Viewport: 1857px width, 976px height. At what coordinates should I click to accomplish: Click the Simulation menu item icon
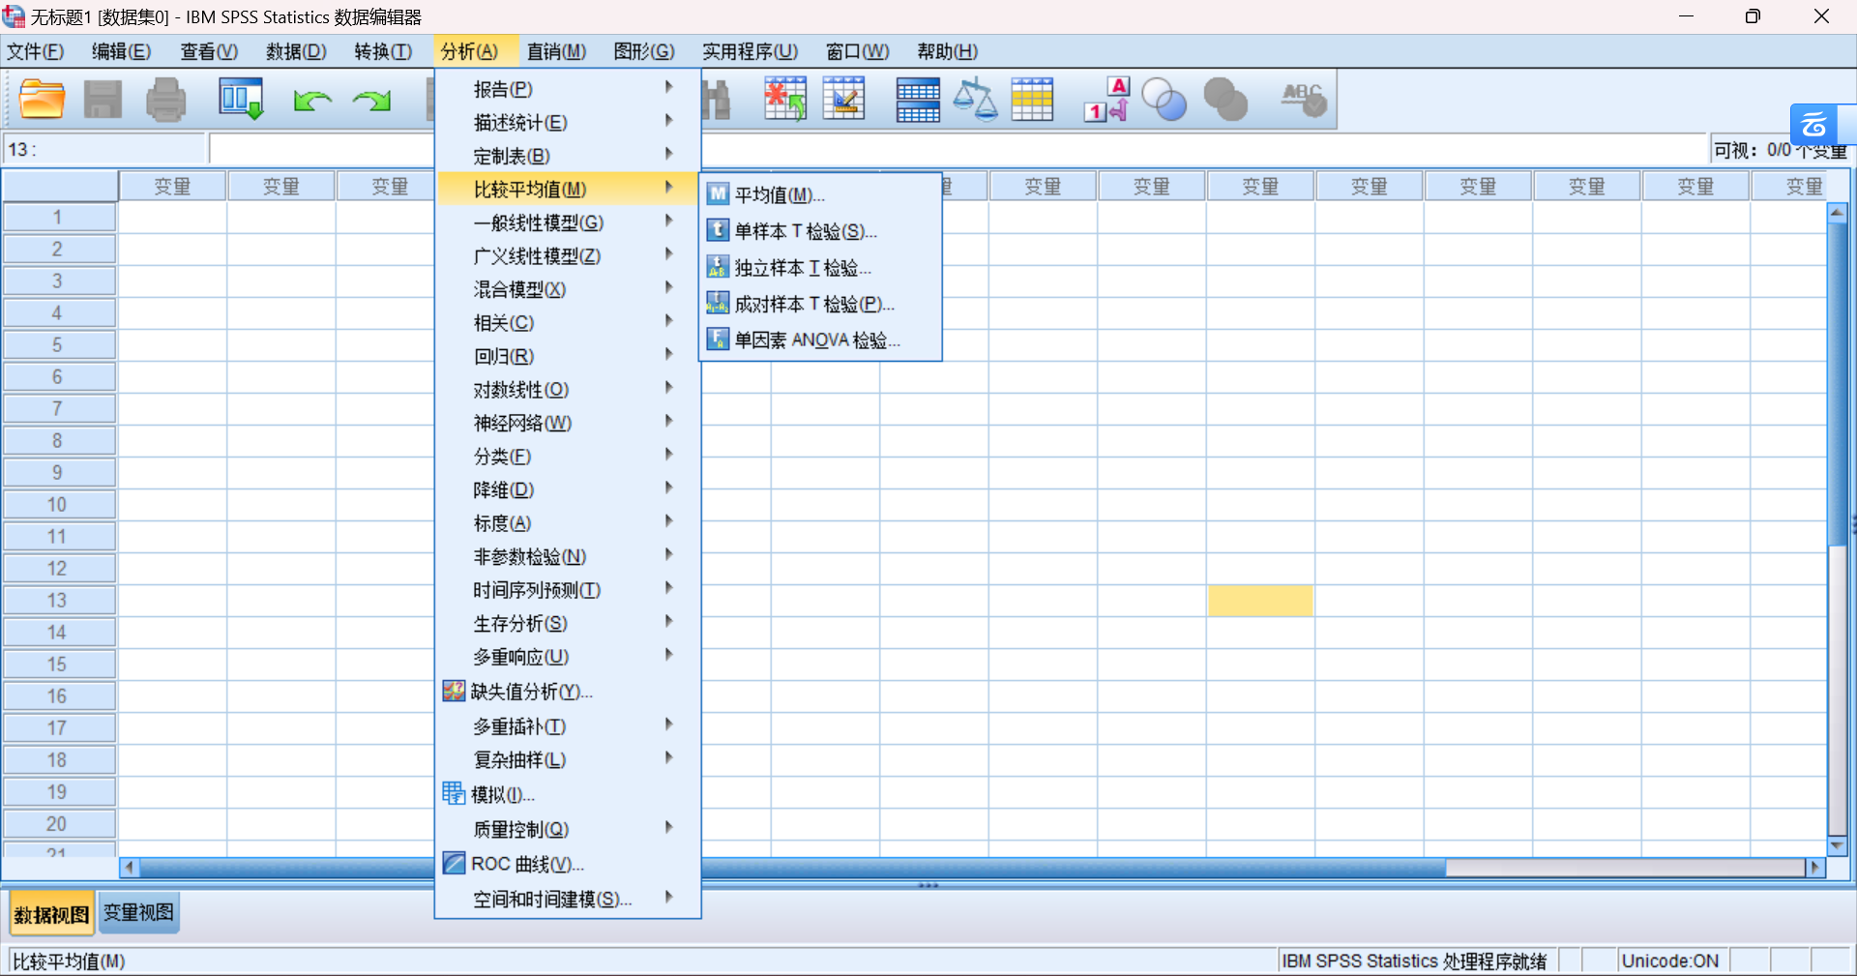pyautogui.click(x=454, y=793)
